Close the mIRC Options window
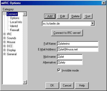107x91 pixels. [104, 3]
